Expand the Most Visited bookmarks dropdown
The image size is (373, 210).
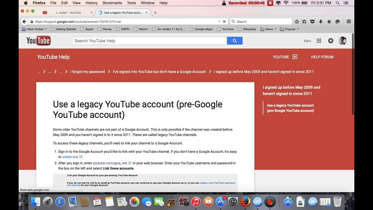point(34,29)
